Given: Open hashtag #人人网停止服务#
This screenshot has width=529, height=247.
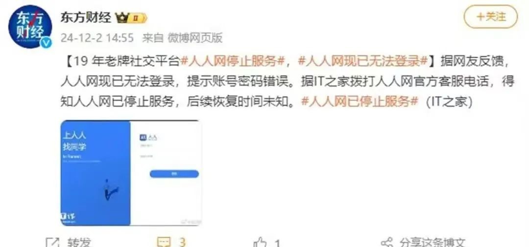Looking at the screenshot, I should click(234, 61).
